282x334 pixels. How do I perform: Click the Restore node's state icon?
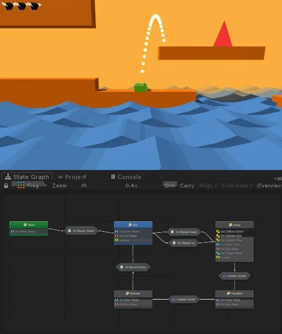click(127, 293)
